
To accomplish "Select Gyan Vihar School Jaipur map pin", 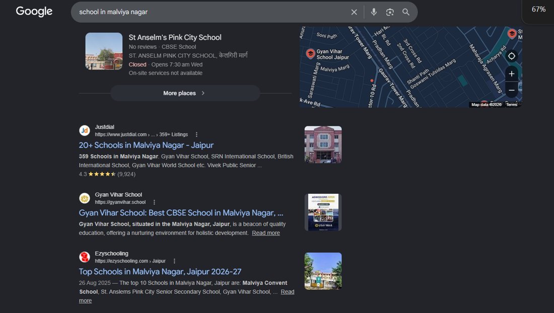I will coord(310,54).
